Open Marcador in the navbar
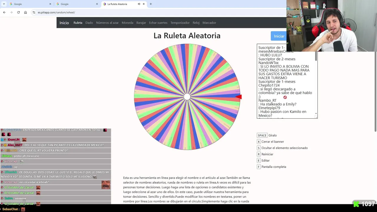377x212 pixels. coord(209,23)
